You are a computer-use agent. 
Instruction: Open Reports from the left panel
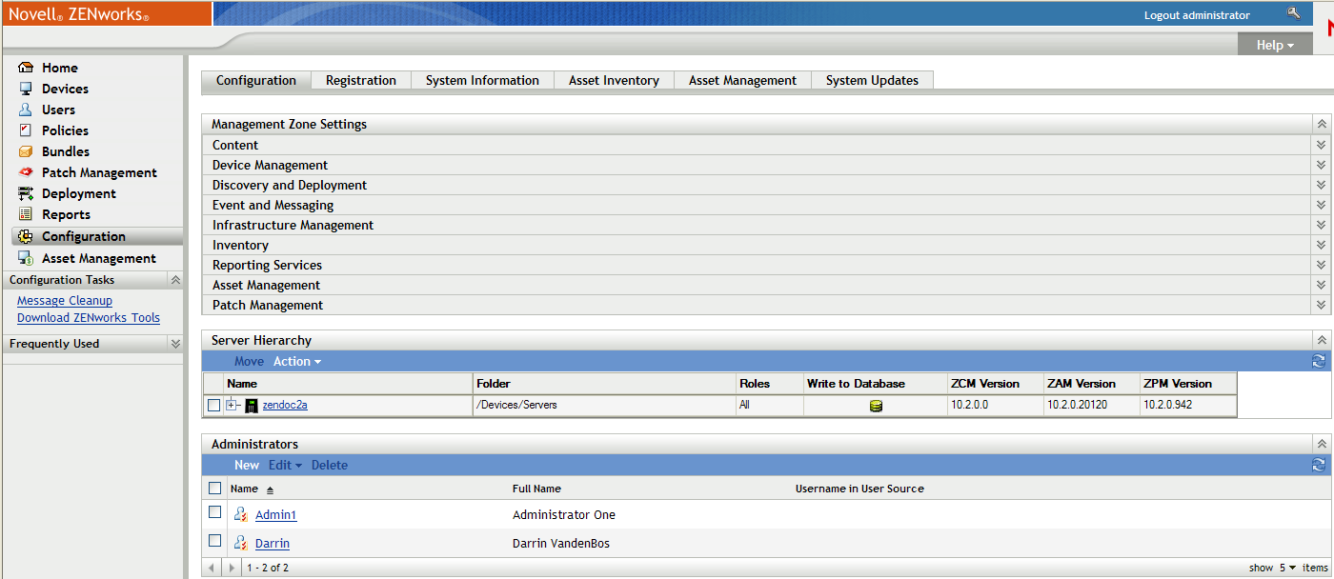click(26, 214)
